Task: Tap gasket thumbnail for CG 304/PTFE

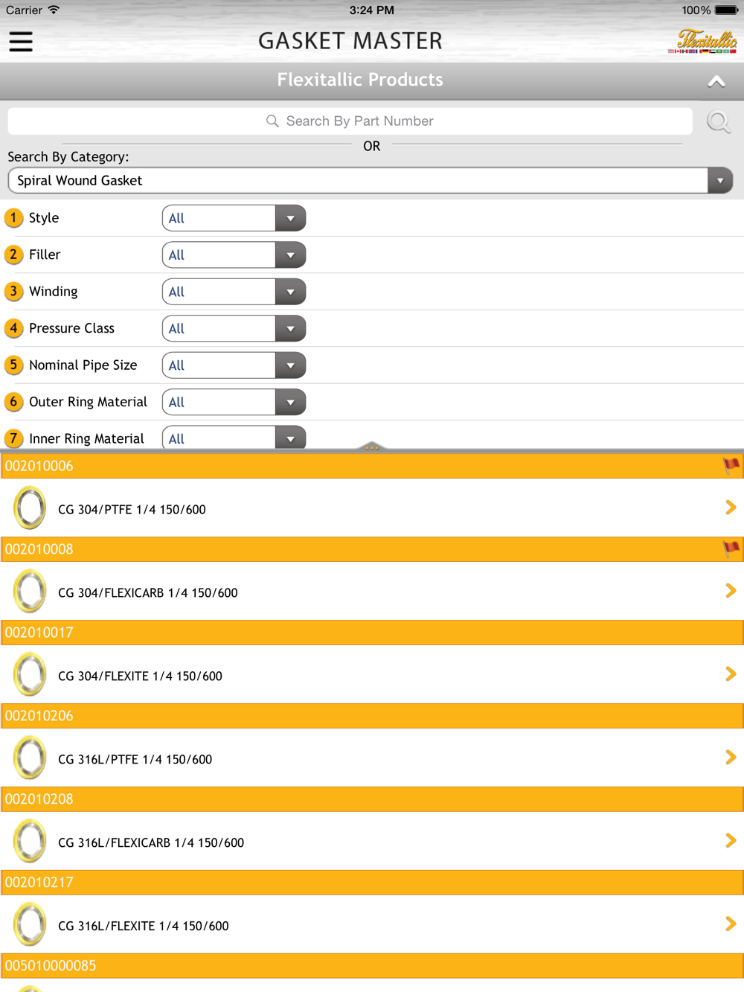Action: pos(30,508)
